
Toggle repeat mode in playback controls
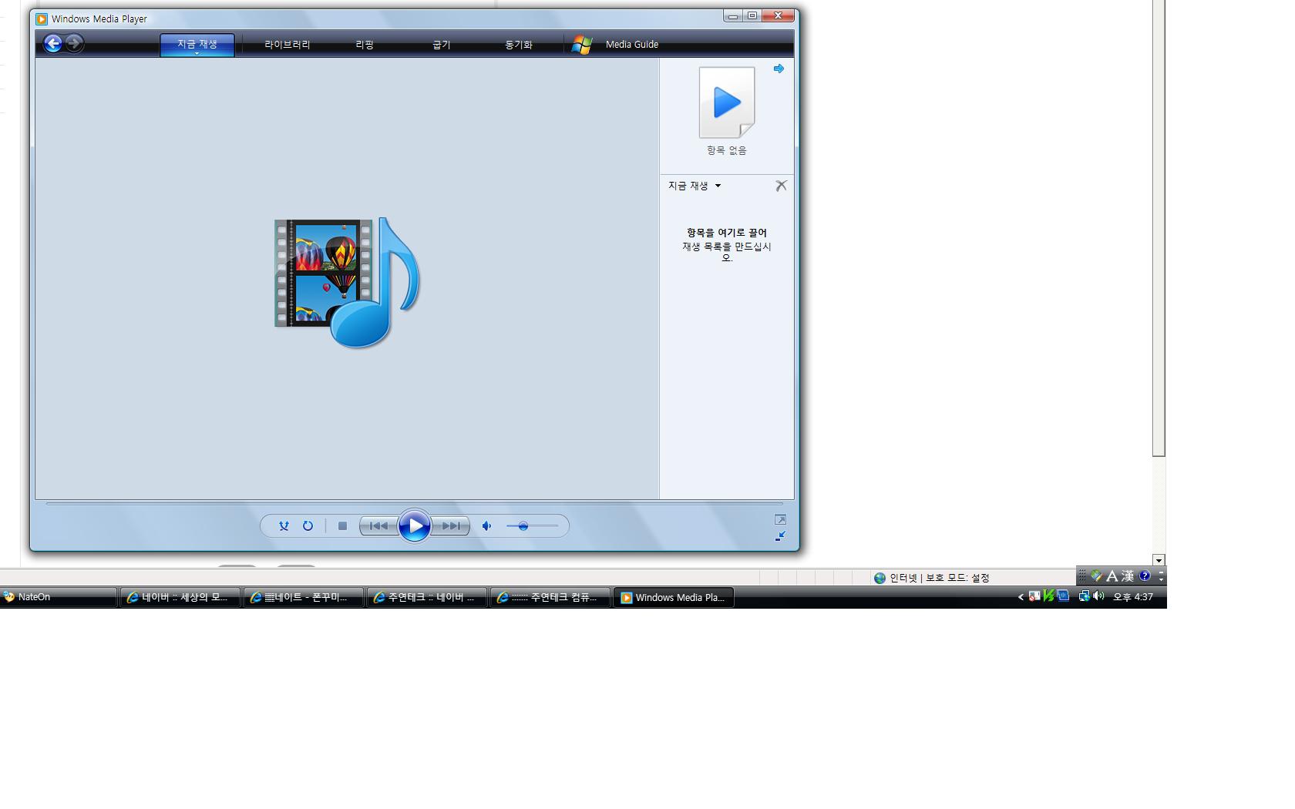pyautogui.click(x=308, y=526)
